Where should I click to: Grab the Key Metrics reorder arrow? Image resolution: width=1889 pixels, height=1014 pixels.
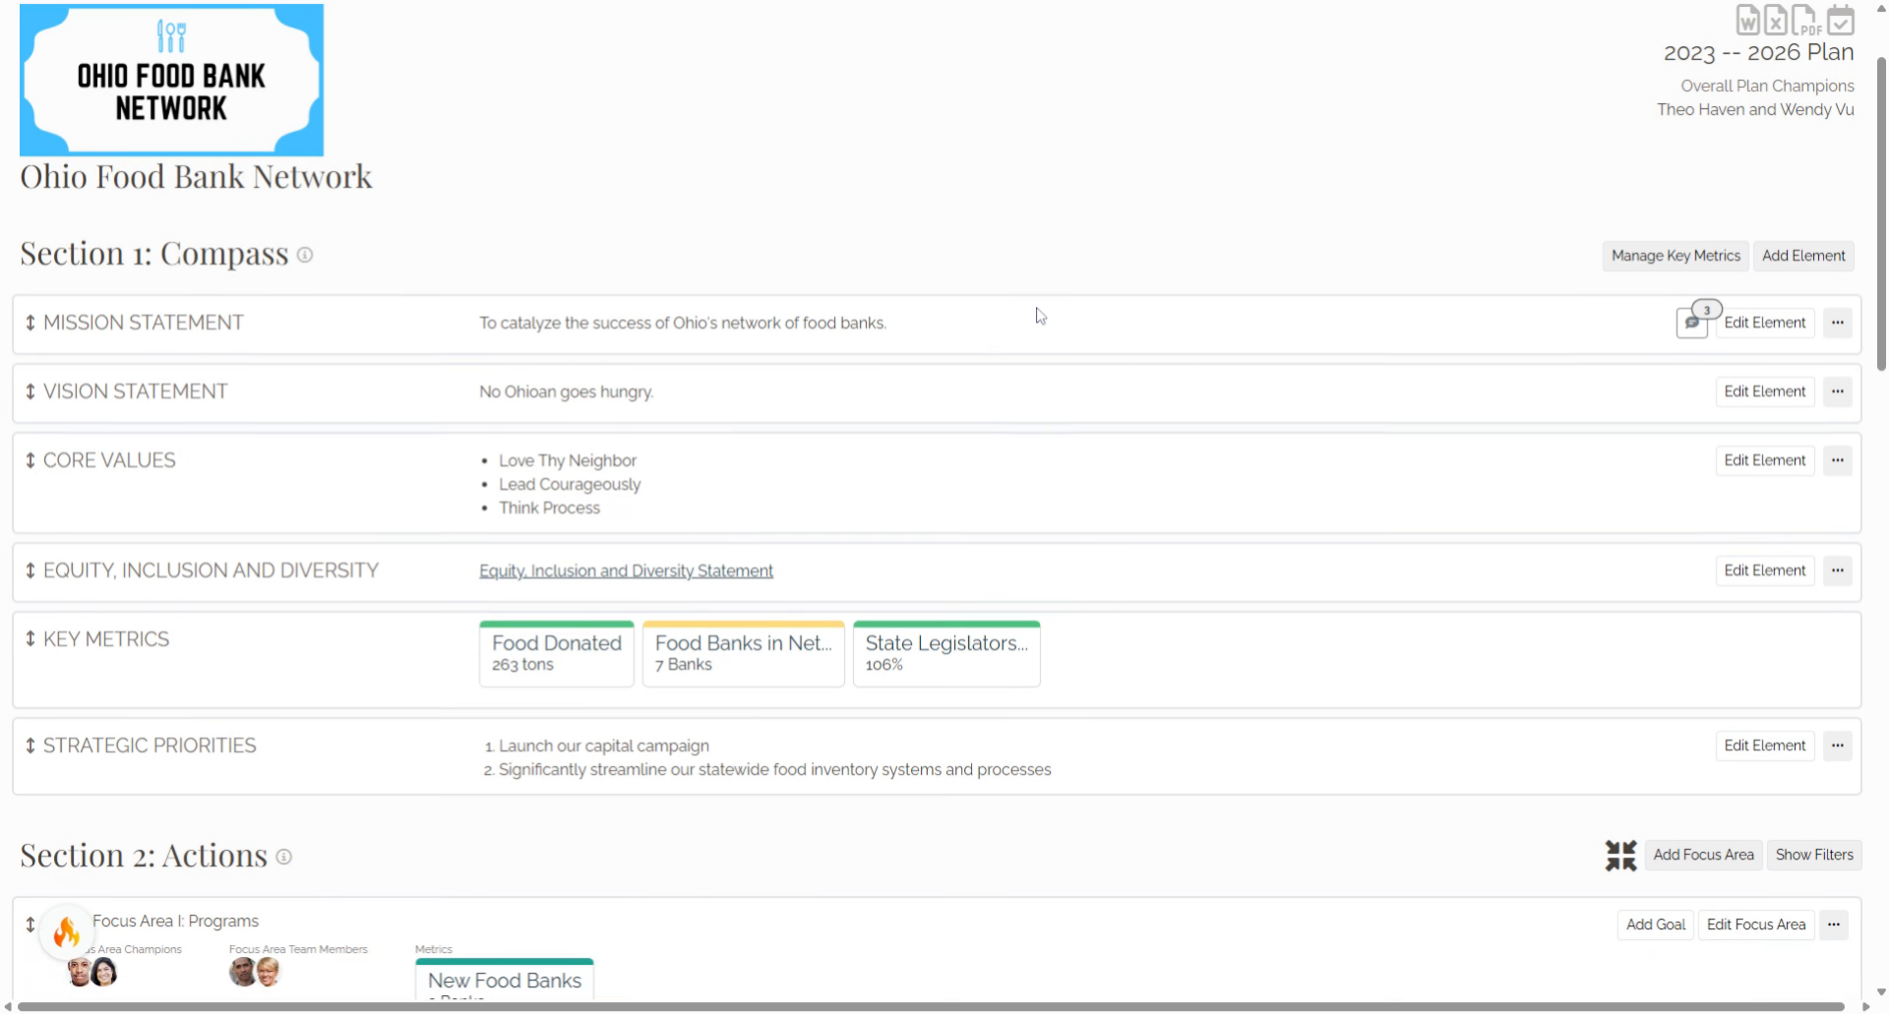click(30, 639)
